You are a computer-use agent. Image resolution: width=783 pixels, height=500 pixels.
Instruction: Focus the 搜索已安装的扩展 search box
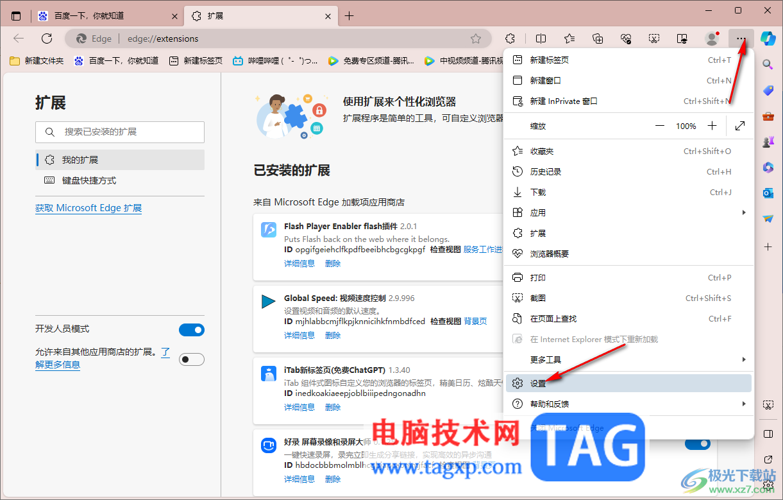120,132
